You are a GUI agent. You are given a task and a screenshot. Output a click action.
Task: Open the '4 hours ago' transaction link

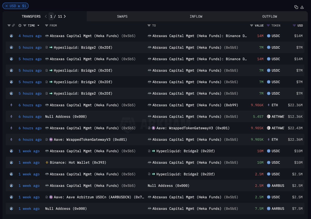(x=30, y=36)
